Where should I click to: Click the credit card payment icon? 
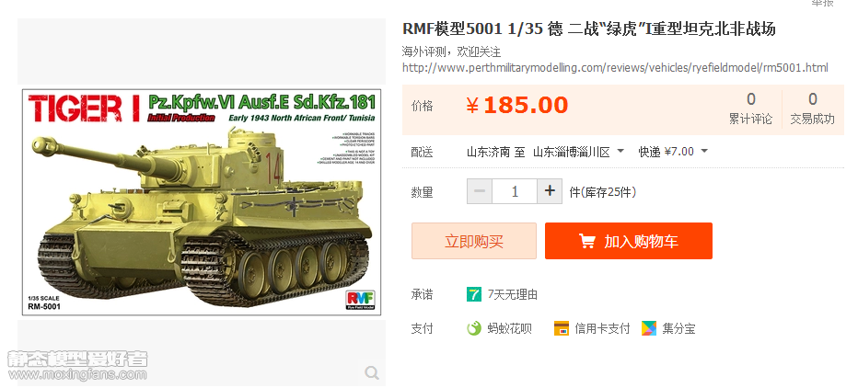[x=562, y=328]
